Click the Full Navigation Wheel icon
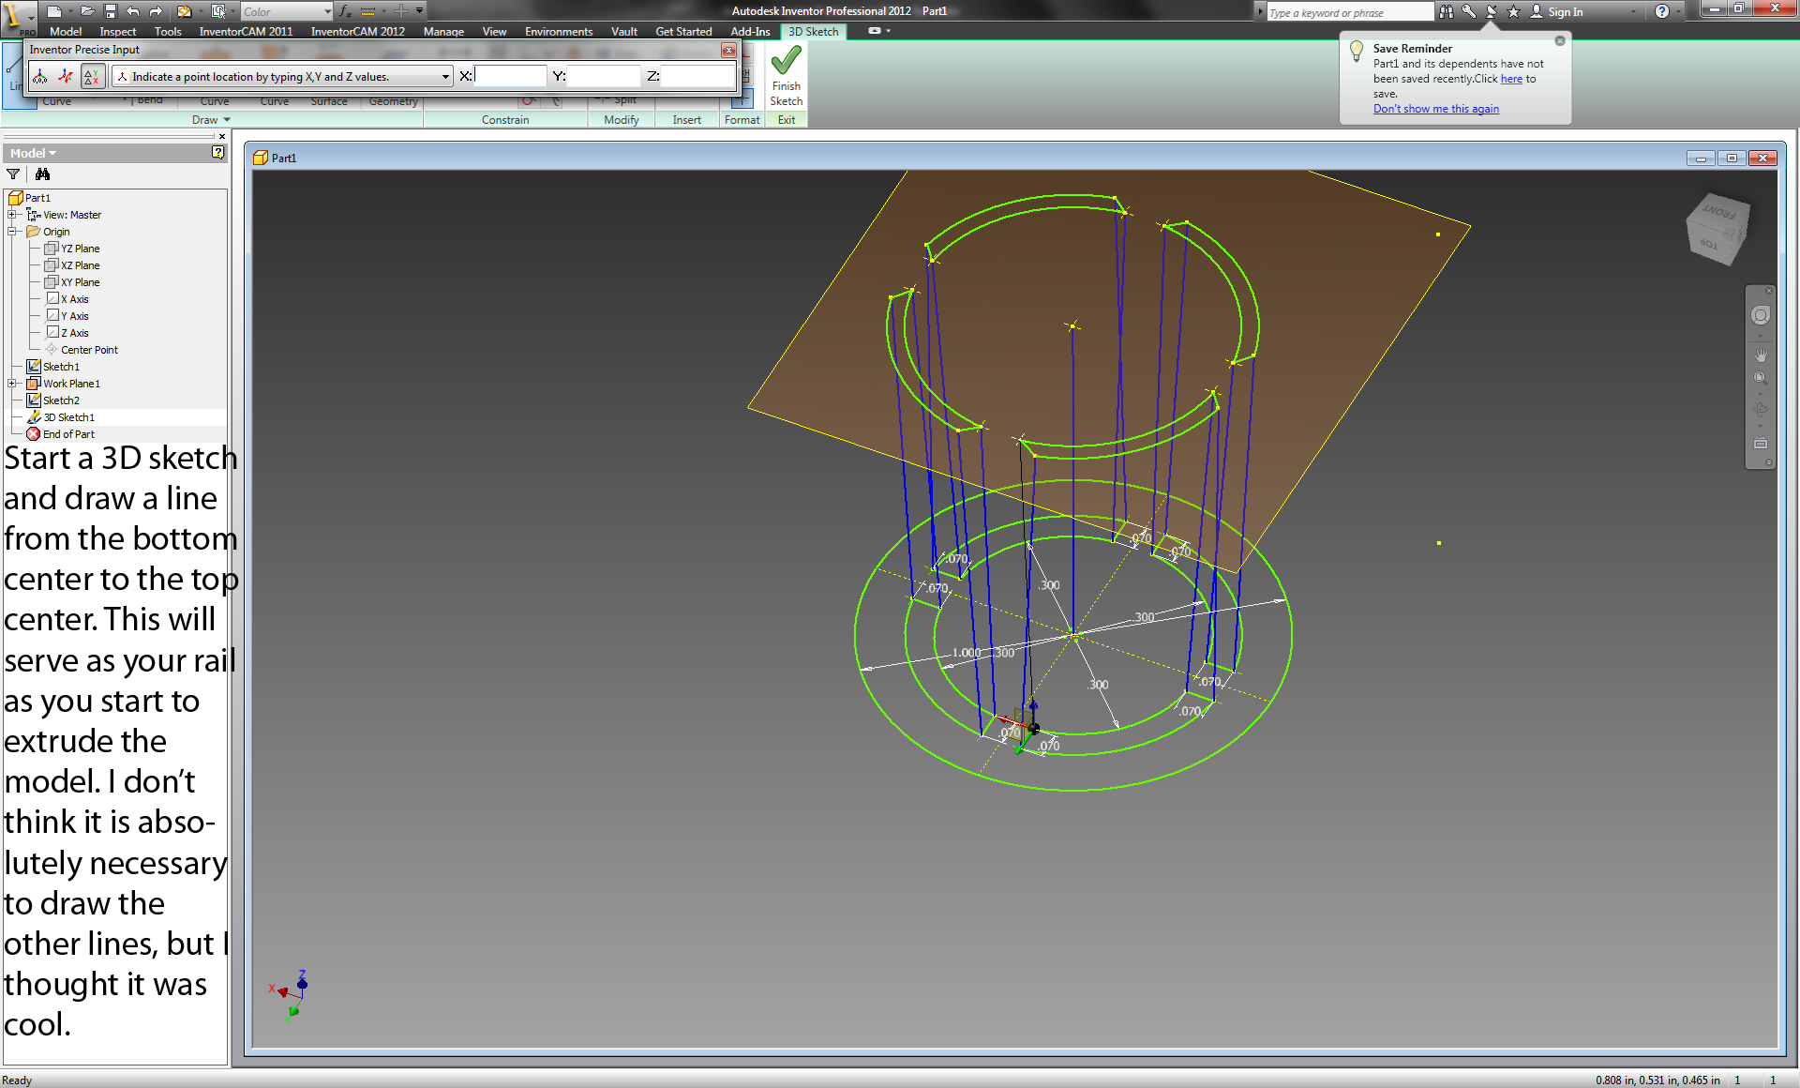1800x1088 pixels. point(1760,316)
